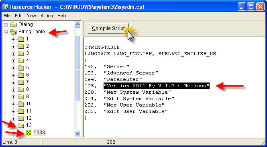The height and width of the screenshot is (147, 267).
Task: Minimize the Resource Hacker window
Action: pos(242,7)
